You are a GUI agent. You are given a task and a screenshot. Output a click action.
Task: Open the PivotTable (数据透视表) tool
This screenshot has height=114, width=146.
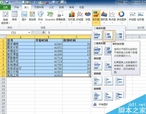(x=5, y=18)
